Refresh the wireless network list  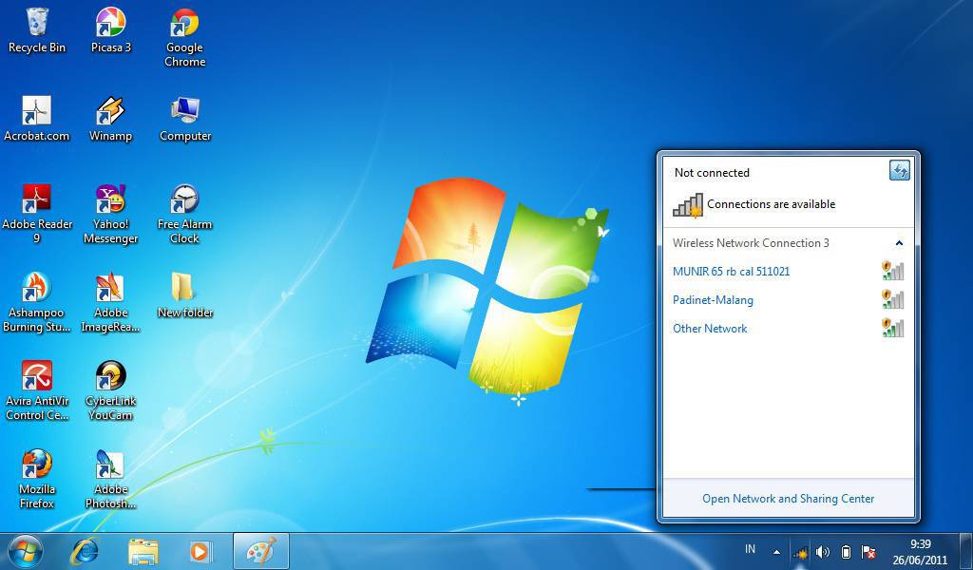point(900,170)
